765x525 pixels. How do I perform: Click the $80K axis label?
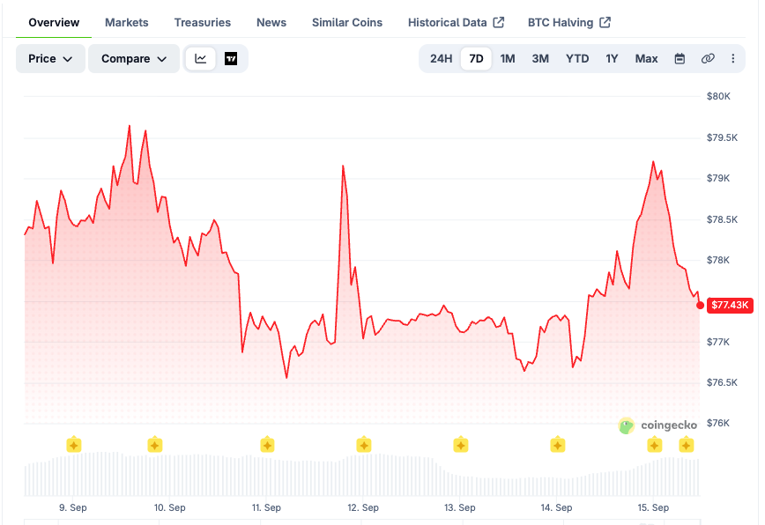click(718, 97)
